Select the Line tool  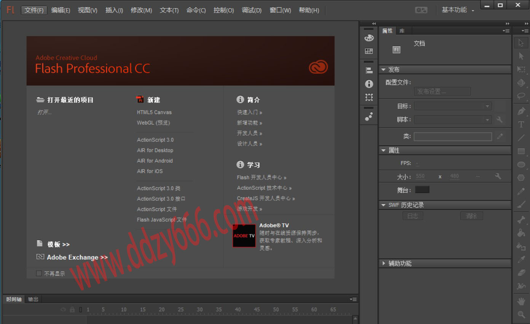tap(521, 138)
